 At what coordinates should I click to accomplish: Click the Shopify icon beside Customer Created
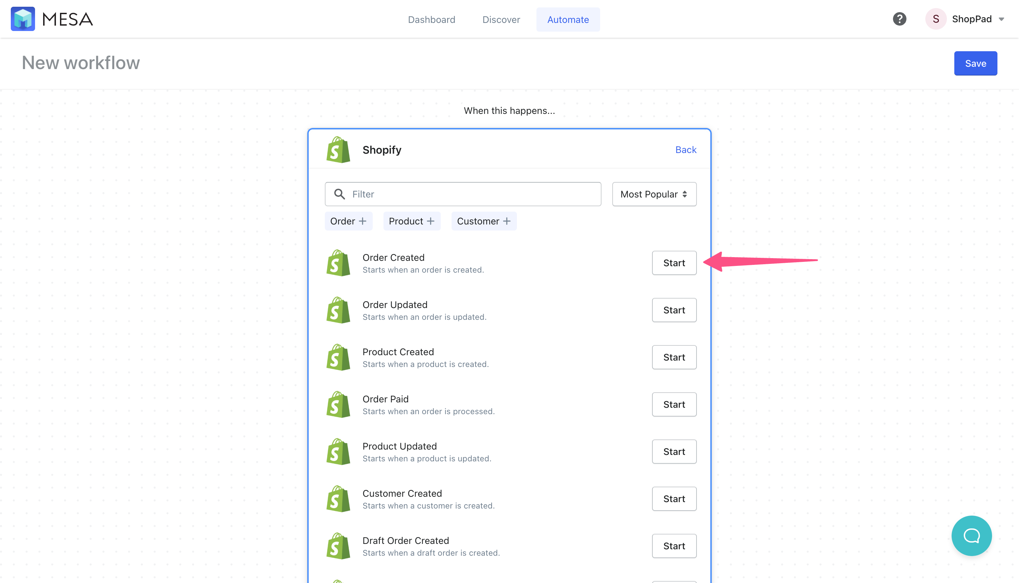pyautogui.click(x=338, y=499)
